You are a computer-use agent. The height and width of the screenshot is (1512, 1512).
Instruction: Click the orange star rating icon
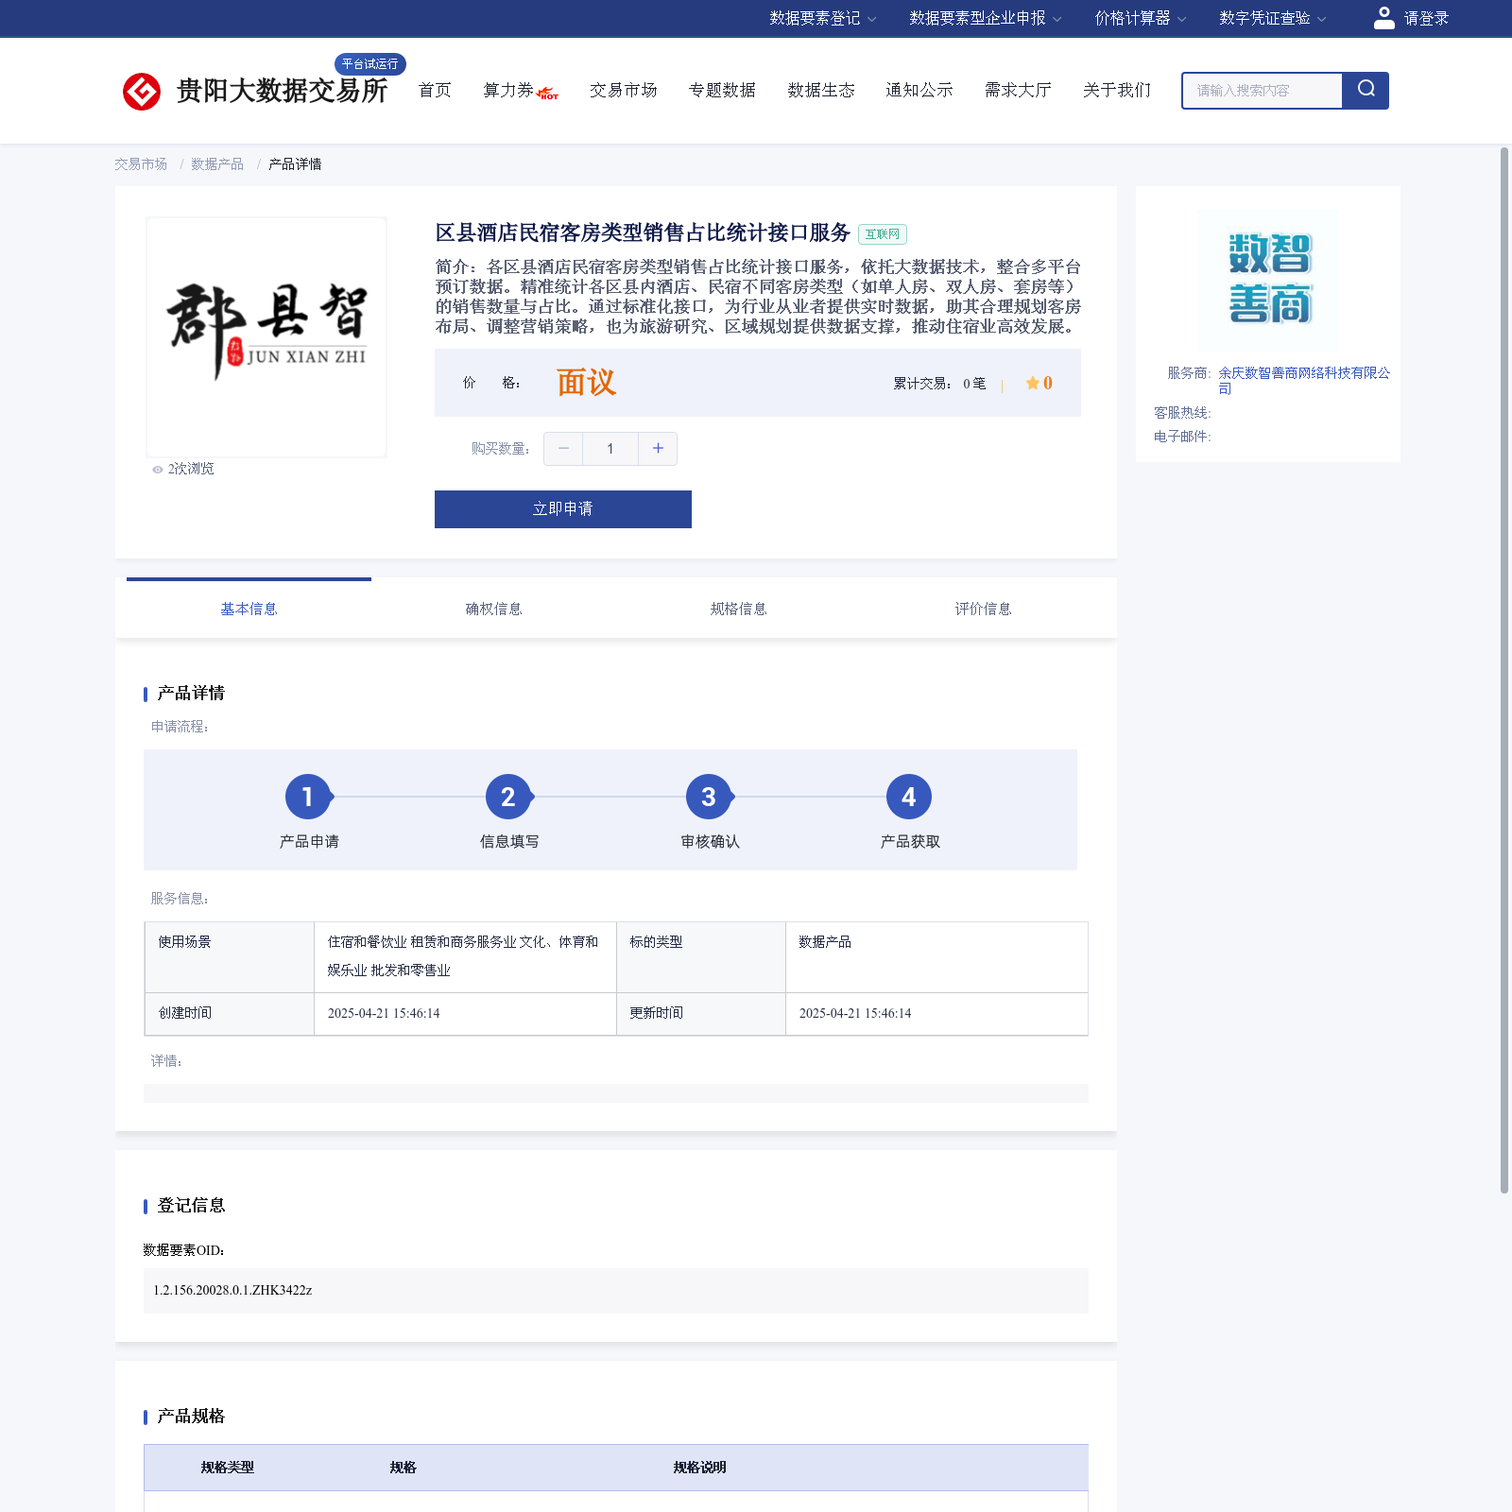[x=1033, y=383]
